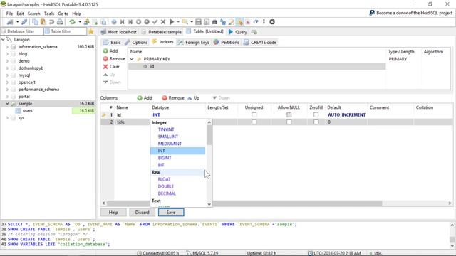456x256 pixels.
Task: Click the Print toolbar icon
Action: point(60,22)
